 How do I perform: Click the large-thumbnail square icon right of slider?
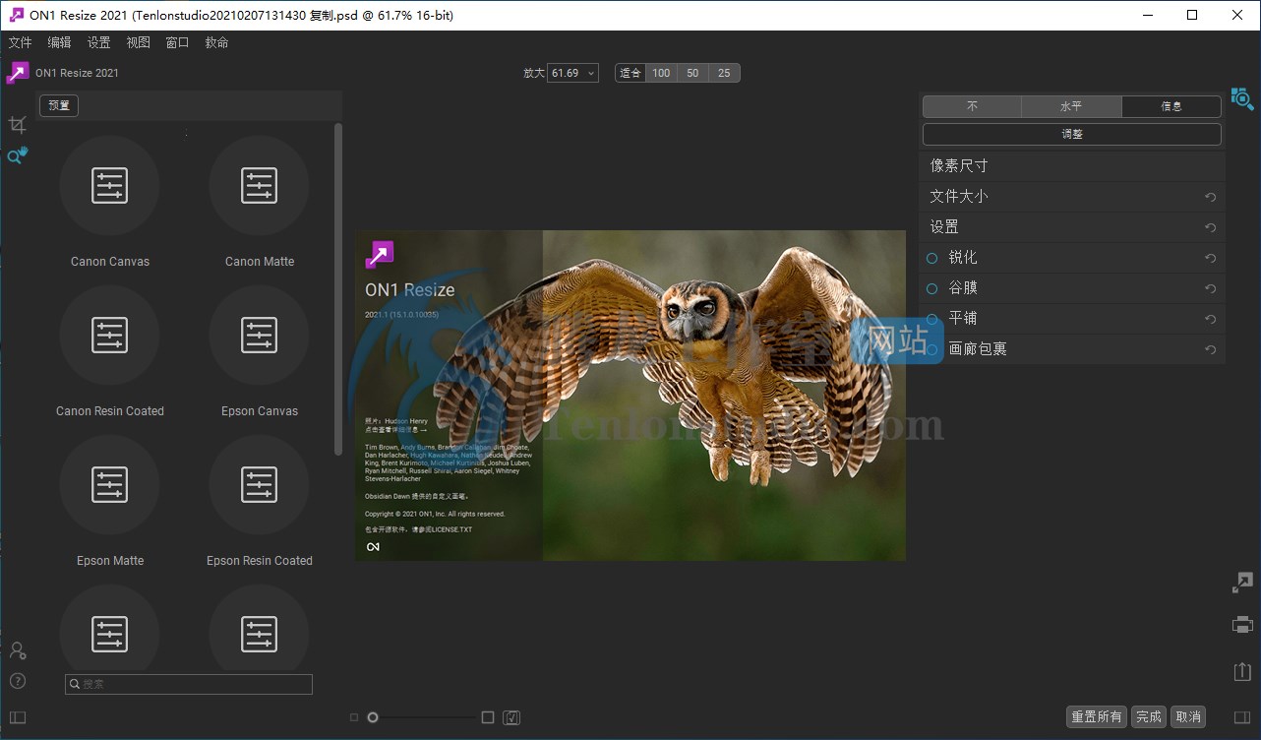tap(488, 717)
